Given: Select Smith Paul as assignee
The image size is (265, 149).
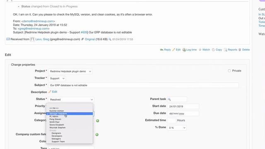Looking at the screenshot, I should tap(70, 122).
